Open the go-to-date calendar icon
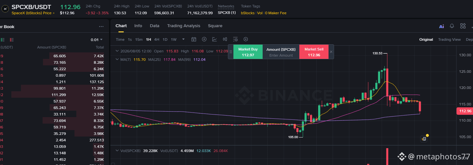Screen dimensions: 473x165 pos(194,39)
